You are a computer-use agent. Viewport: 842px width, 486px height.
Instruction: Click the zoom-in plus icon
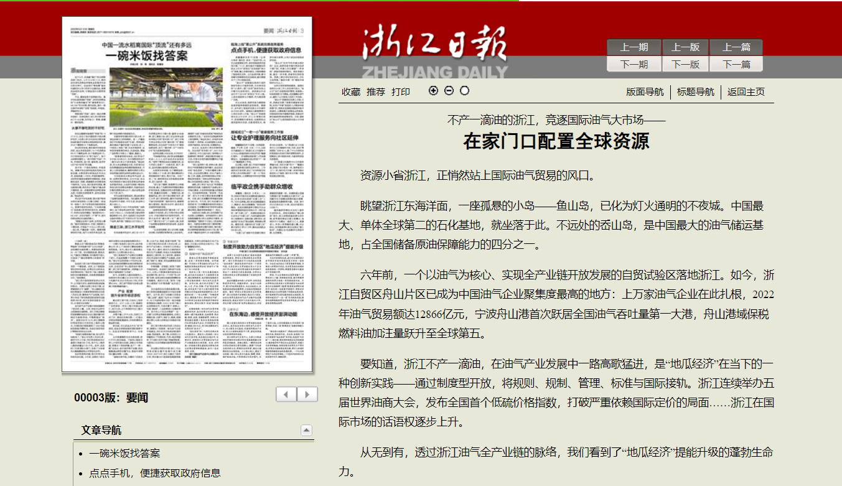click(x=434, y=91)
